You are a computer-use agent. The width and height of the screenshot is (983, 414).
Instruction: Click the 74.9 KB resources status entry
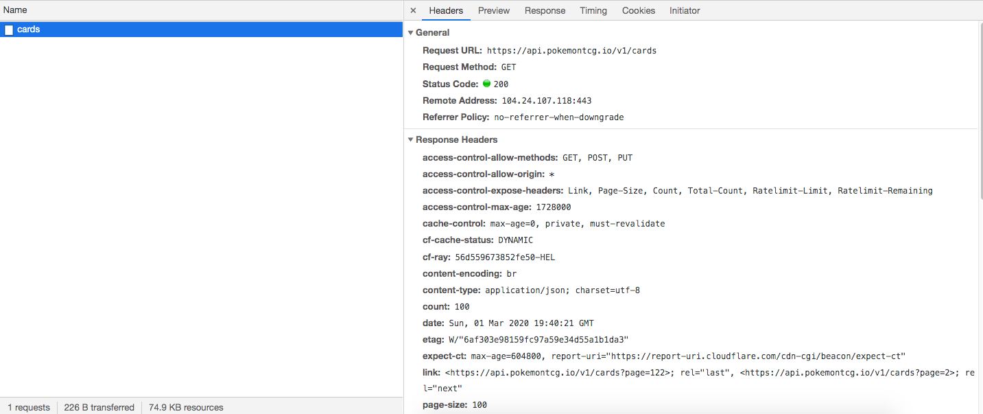pos(186,407)
